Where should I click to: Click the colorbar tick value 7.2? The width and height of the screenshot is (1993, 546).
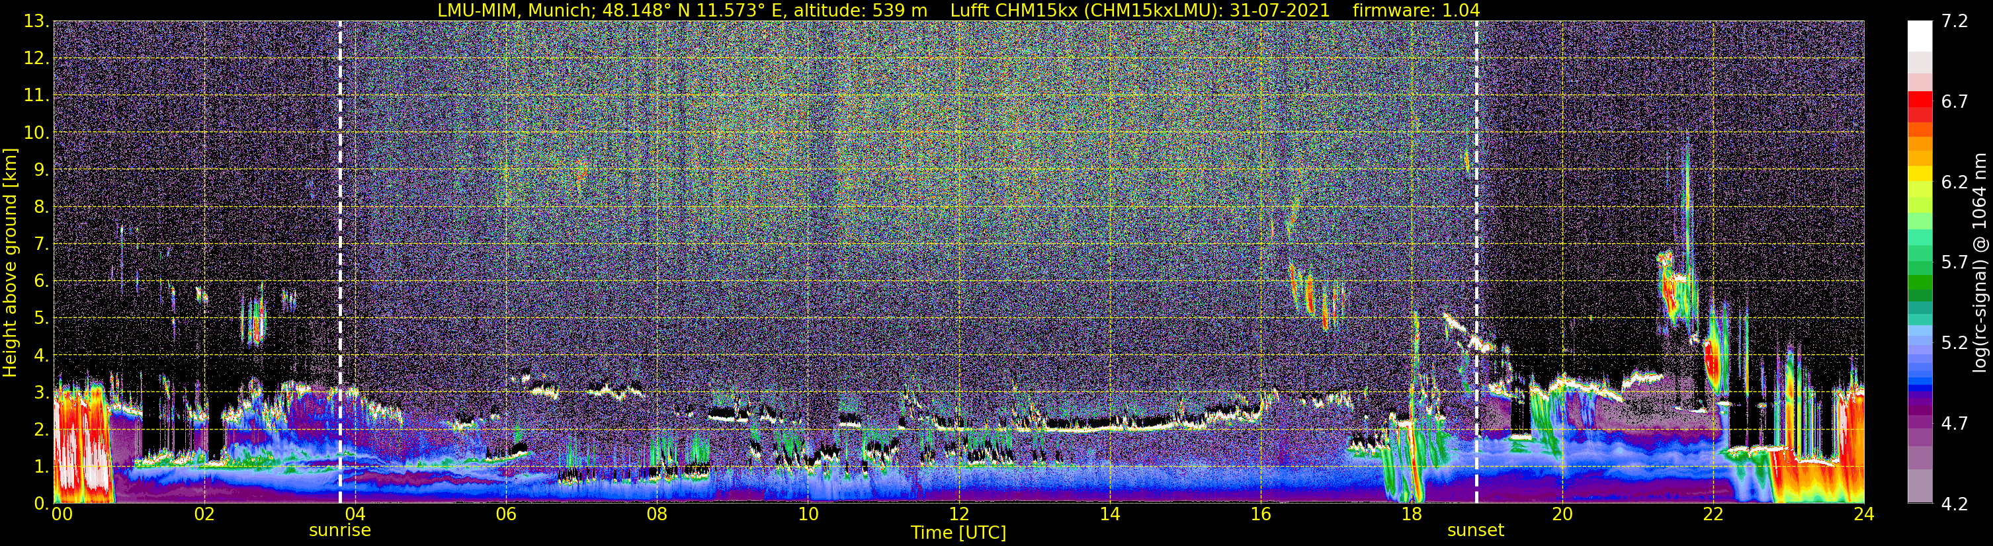[x=1955, y=21]
